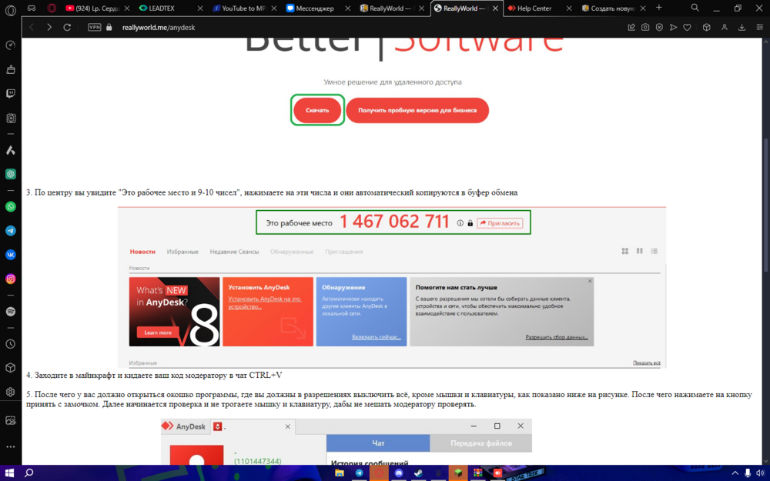Open the Easy Setup sliders icon
Screen dimensions: 770x481
tap(760, 28)
